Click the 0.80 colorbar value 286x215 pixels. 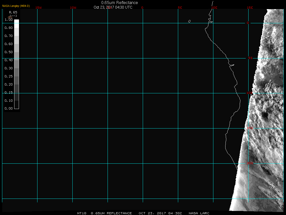pos(9,28)
